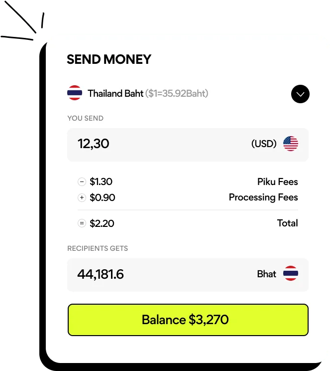Click the SEND MONEY heading

[109, 59]
